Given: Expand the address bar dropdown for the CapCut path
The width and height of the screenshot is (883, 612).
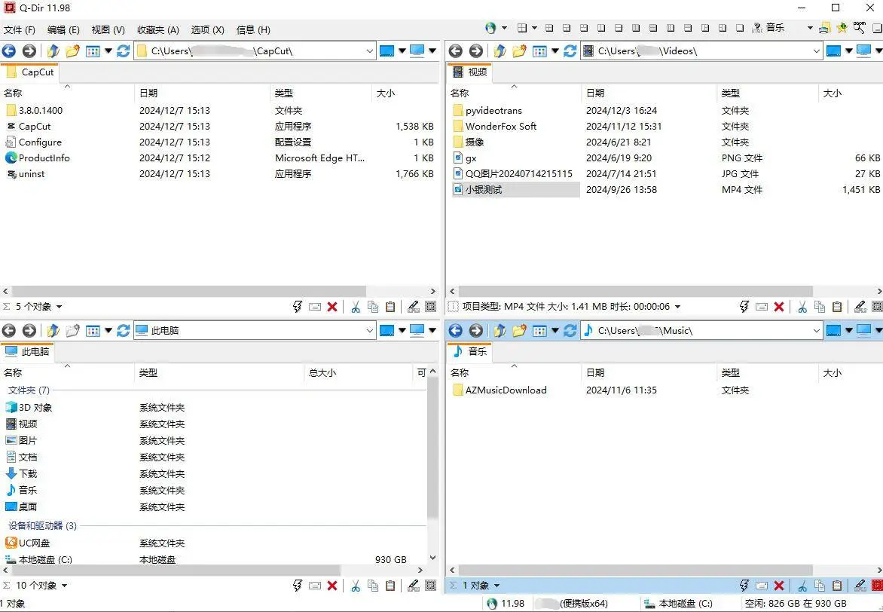Looking at the screenshot, I should click(x=369, y=50).
